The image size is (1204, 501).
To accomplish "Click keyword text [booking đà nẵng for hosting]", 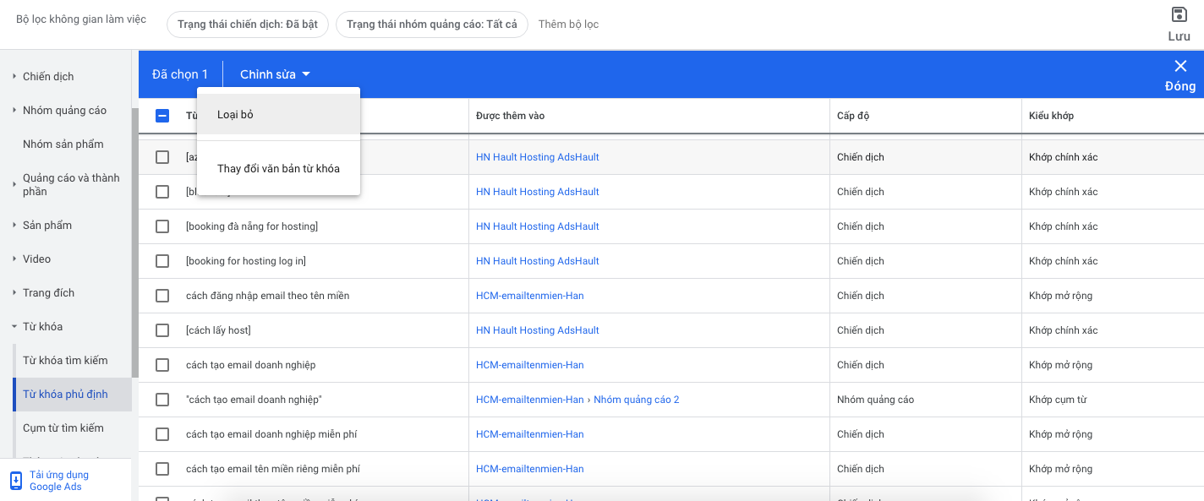I will click(252, 226).
